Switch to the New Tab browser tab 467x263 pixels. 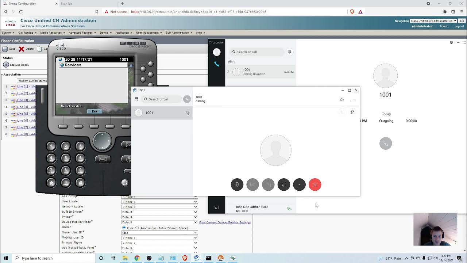[x=88, y=4]
